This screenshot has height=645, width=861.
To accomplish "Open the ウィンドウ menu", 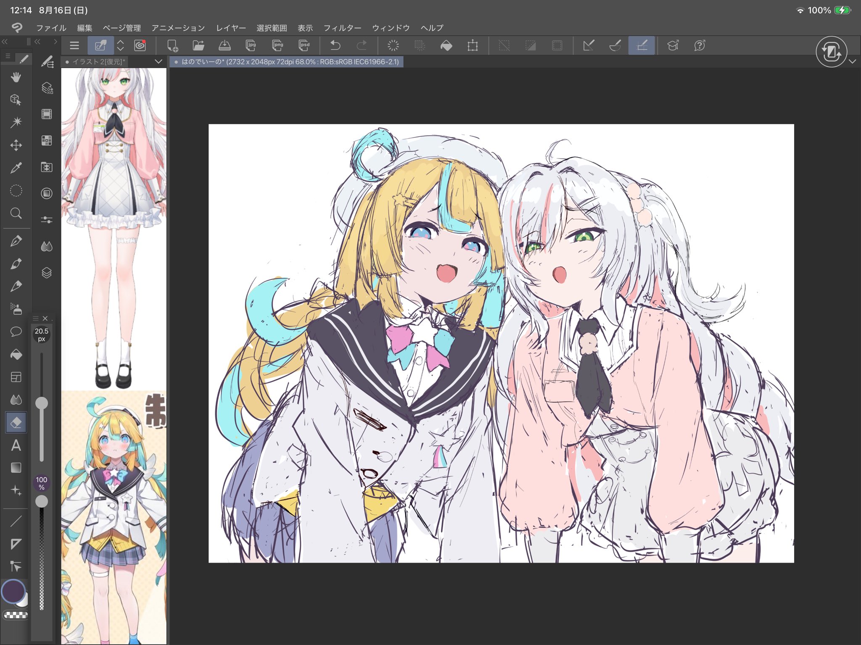I will click(391, 28).
